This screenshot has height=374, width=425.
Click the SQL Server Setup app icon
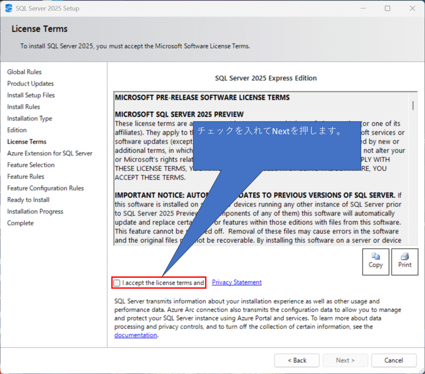pyautogui.click(x=9, y=8)
